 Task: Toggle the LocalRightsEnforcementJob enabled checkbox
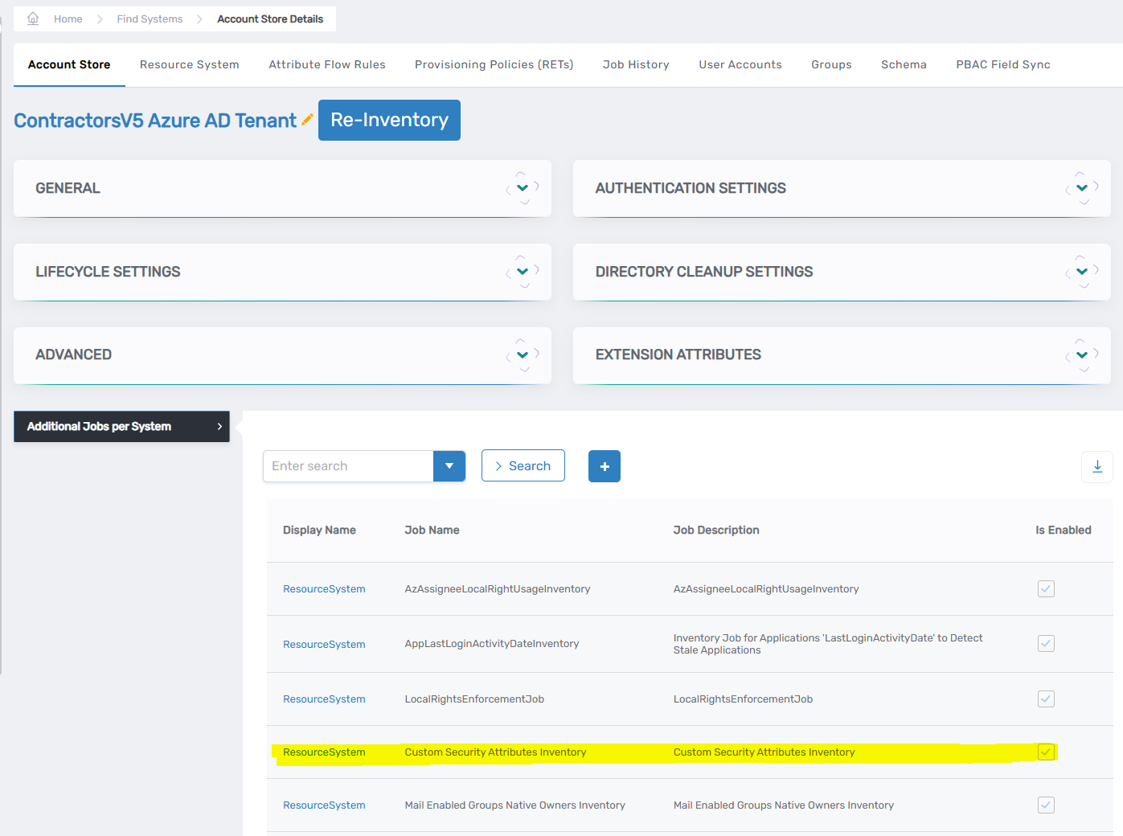pos(1045,699)
